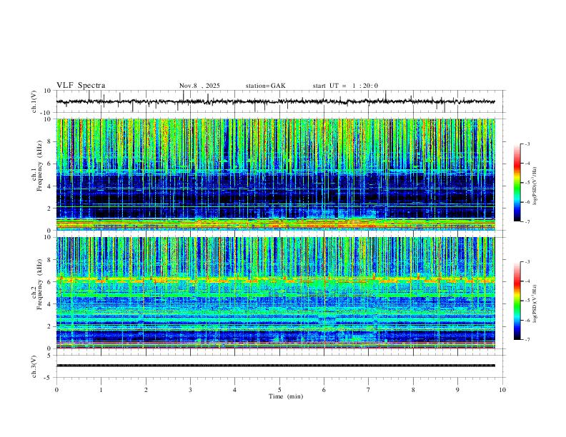This screenshot has width=566, height=437.
Task: Click the '-7' label on ch.2 color scale
Action: [x=527, y=339]
